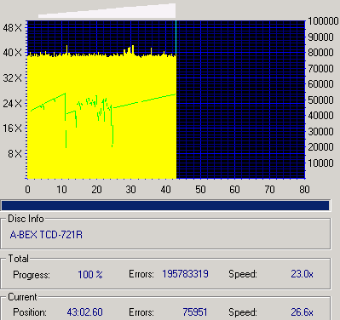Select the A-BEX TCD-721R disc info text
The height and width of the screenshot is (320, 340).
pyautogui.click(x=46, y=235)
